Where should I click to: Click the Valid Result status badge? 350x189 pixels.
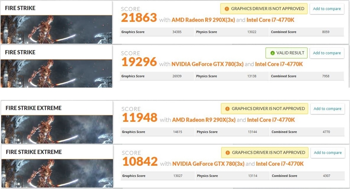(286, 53)
